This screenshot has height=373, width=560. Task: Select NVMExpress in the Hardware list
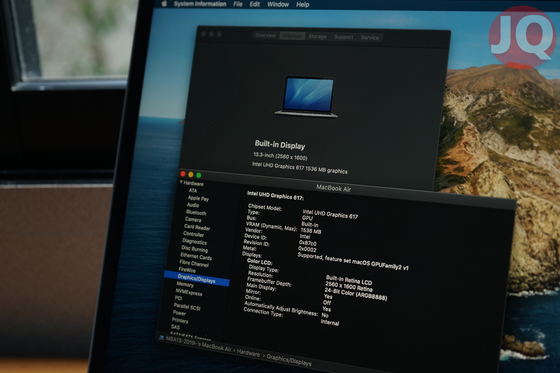click(189, 292)
